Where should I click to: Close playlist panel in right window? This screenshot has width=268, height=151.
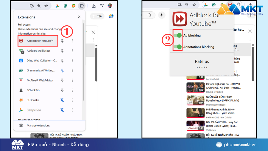[250, 31]
